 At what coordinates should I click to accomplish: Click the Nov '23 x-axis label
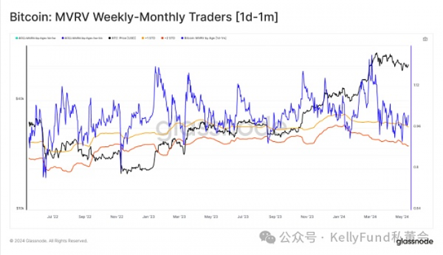(307, 216)
